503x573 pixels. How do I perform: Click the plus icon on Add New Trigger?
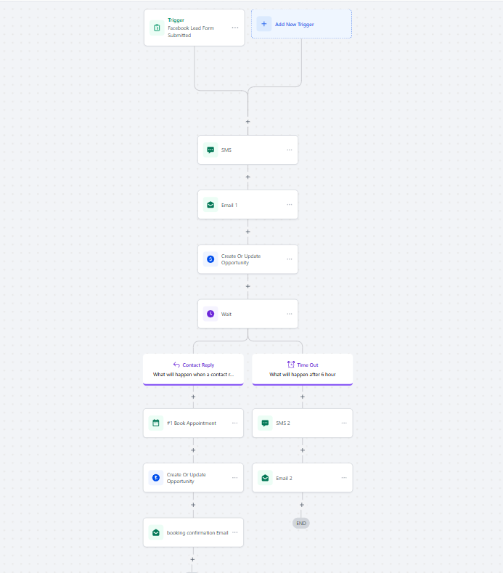click(263, 24)
